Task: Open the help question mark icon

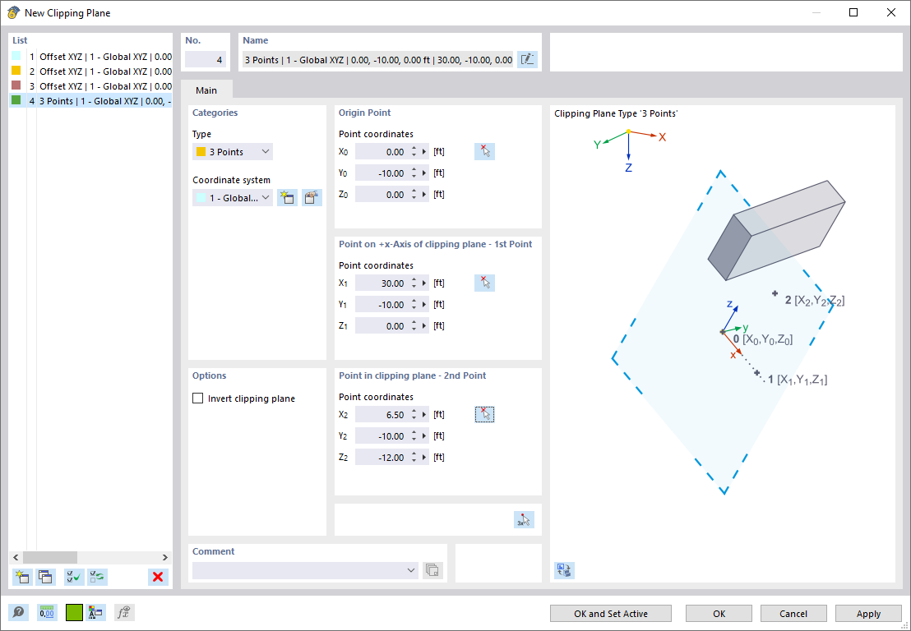Action: (18, 612)
